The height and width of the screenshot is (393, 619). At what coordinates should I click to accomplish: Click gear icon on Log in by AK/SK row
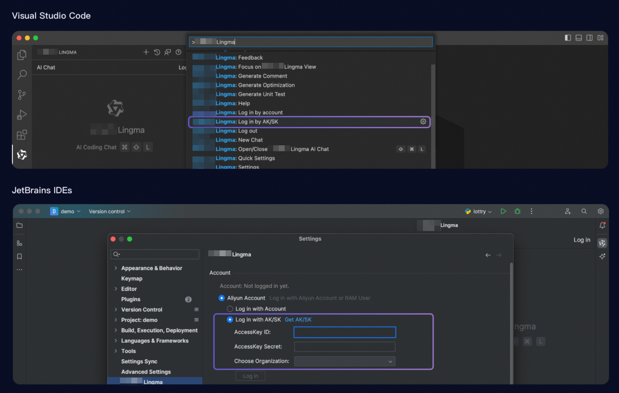pyautogui.click(x=423, y=121)
